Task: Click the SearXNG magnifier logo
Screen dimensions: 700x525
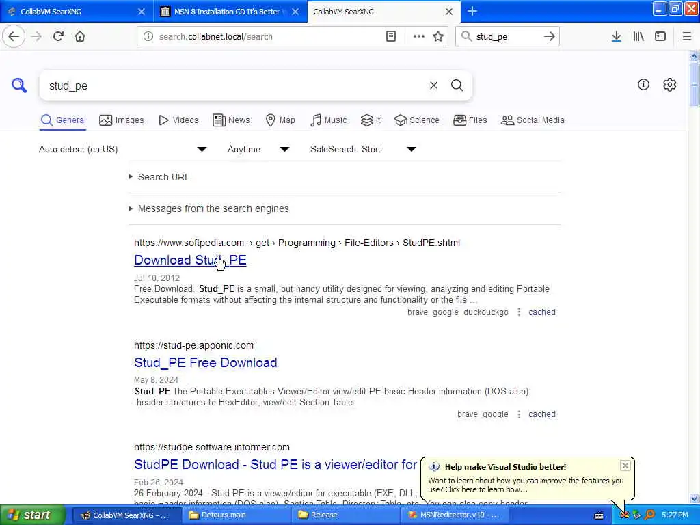Action: tap(19, 85)
